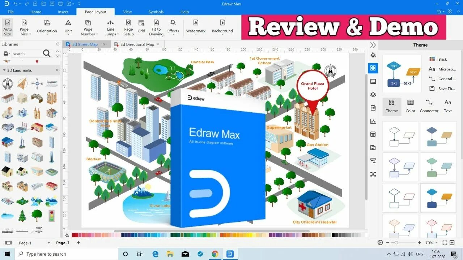Open the Orientation dropdown
The height and width of the screenshot is (260, 463).
[47, 27]
